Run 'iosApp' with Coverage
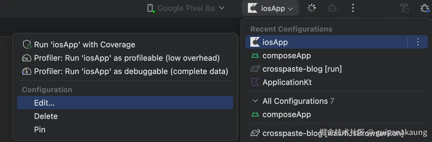The width and height of the screenshot is (432, 142). click(x=84, y=45)
